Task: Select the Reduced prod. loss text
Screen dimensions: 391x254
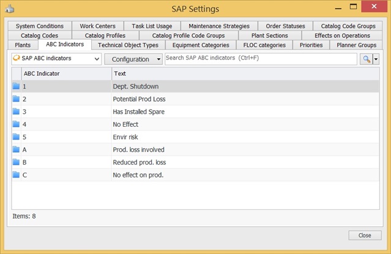Action: (140, 162)
